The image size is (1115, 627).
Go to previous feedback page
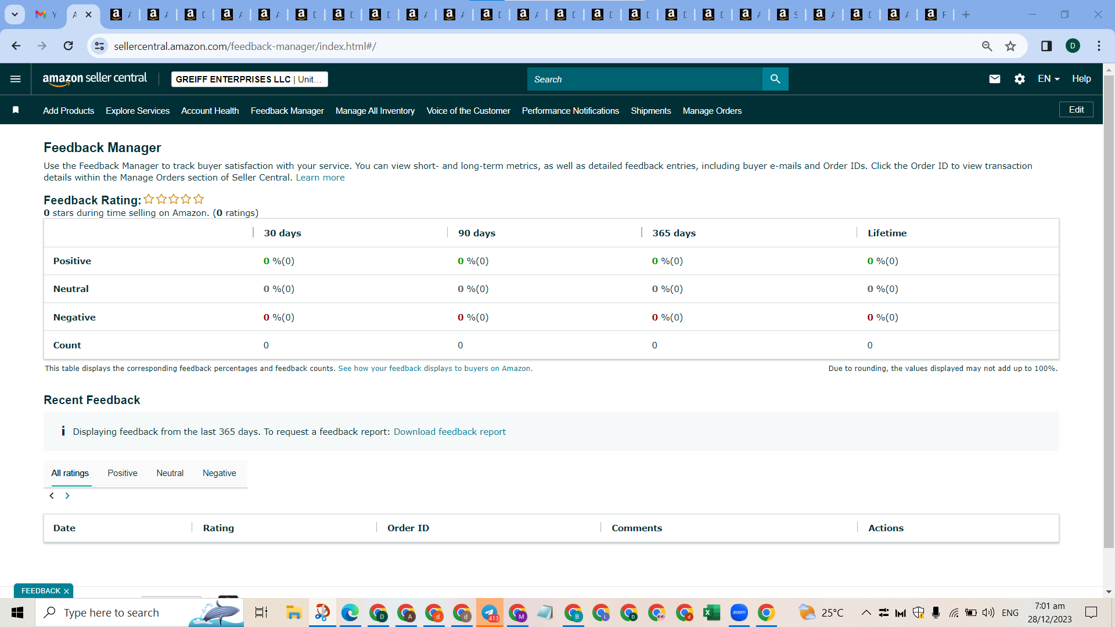[x=52, y=496]
